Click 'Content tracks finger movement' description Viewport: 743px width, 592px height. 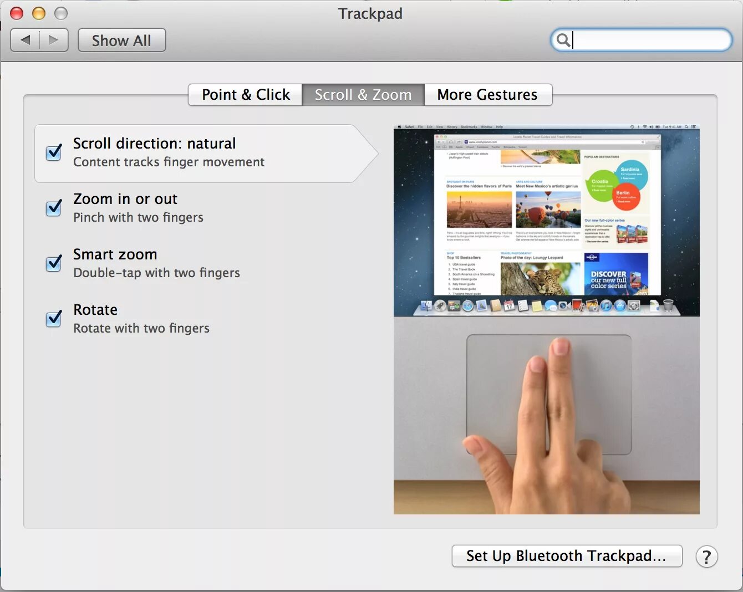tap(169, 162)
